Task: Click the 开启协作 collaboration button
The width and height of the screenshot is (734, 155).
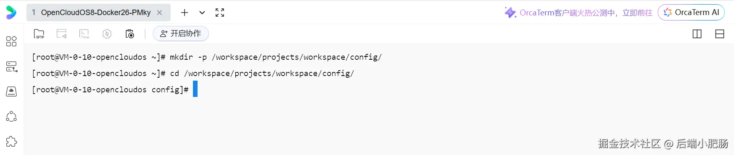Action: (181, 33)
